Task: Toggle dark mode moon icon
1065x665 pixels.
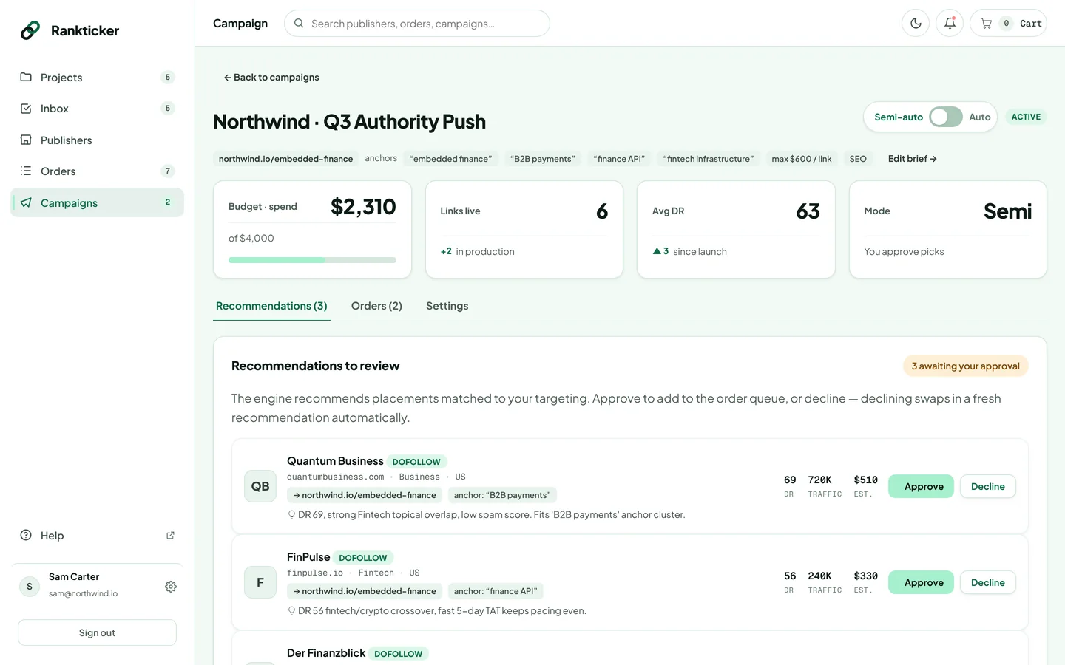Action: (x=916, y=24)
